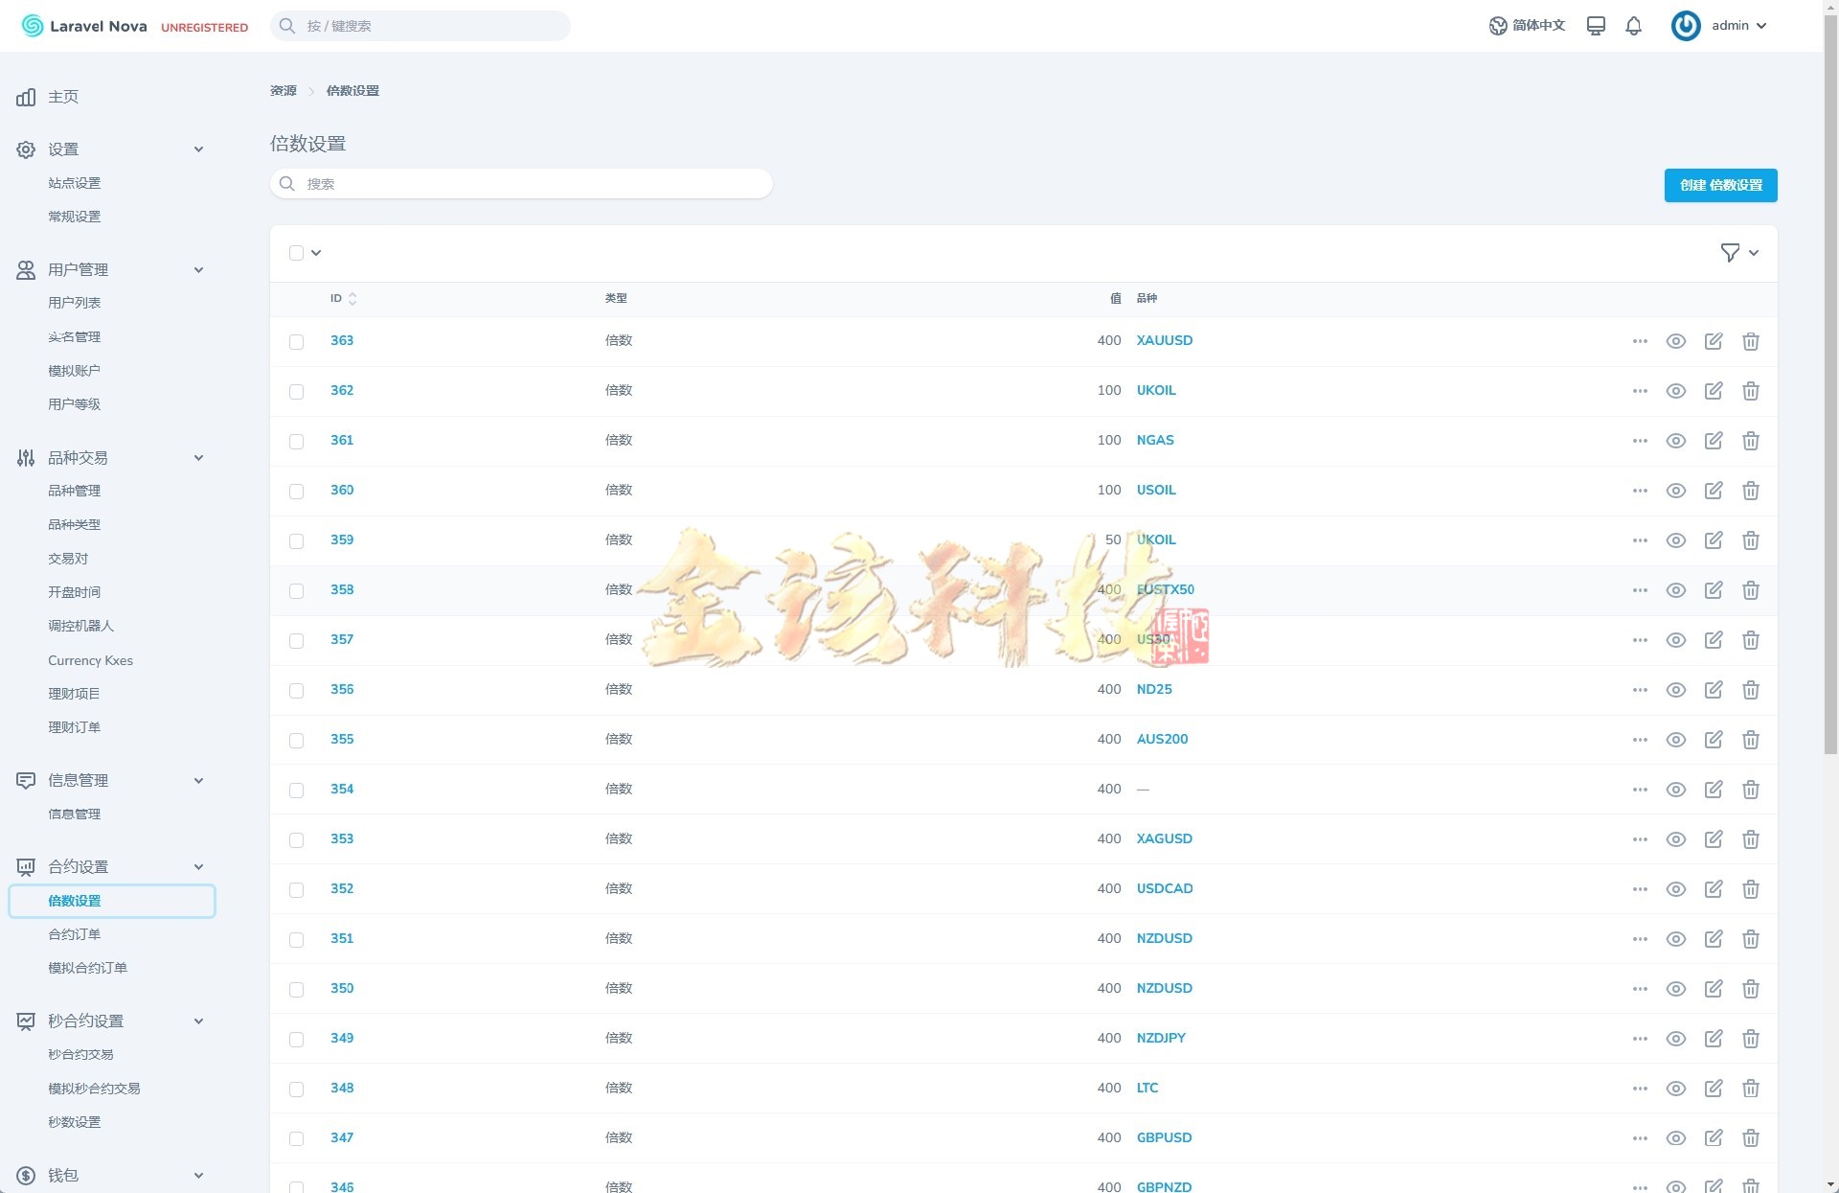Delete the row 355 AUS200 entry
The width and height of the screenshot is (1839, 1193).
[1750, 740]
